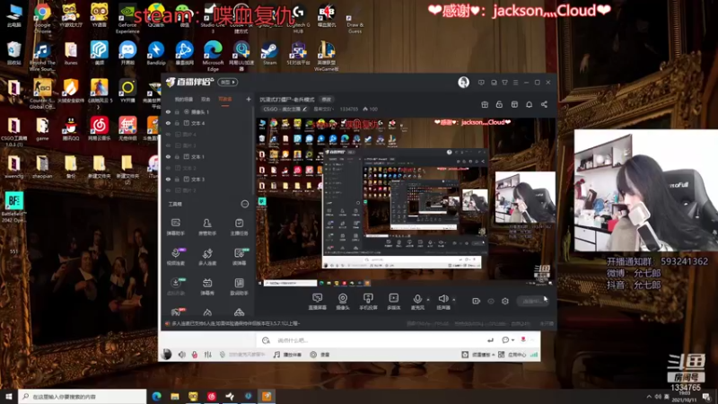Open the 读弹幕 tool
The height and width of the screenshot is (404, 718).
click(239, 257)
